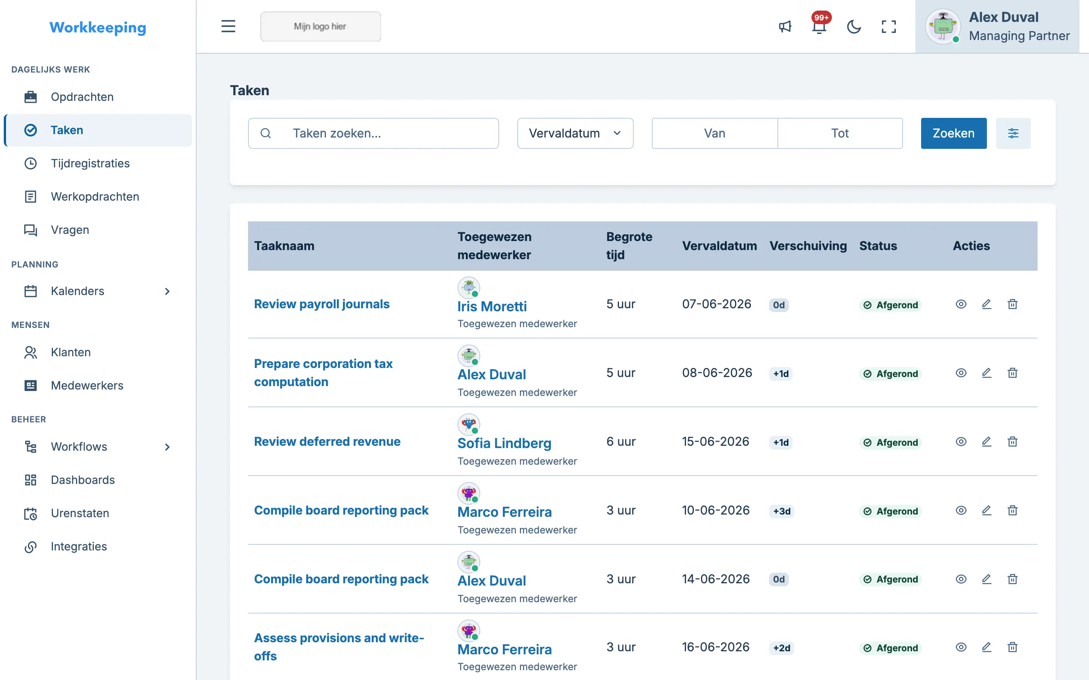The height and width of the screenshot is (680, 1089).
Task: Delete Marco Ferreira's Compile board reporting pack
Action: (x=1013, y=510)
